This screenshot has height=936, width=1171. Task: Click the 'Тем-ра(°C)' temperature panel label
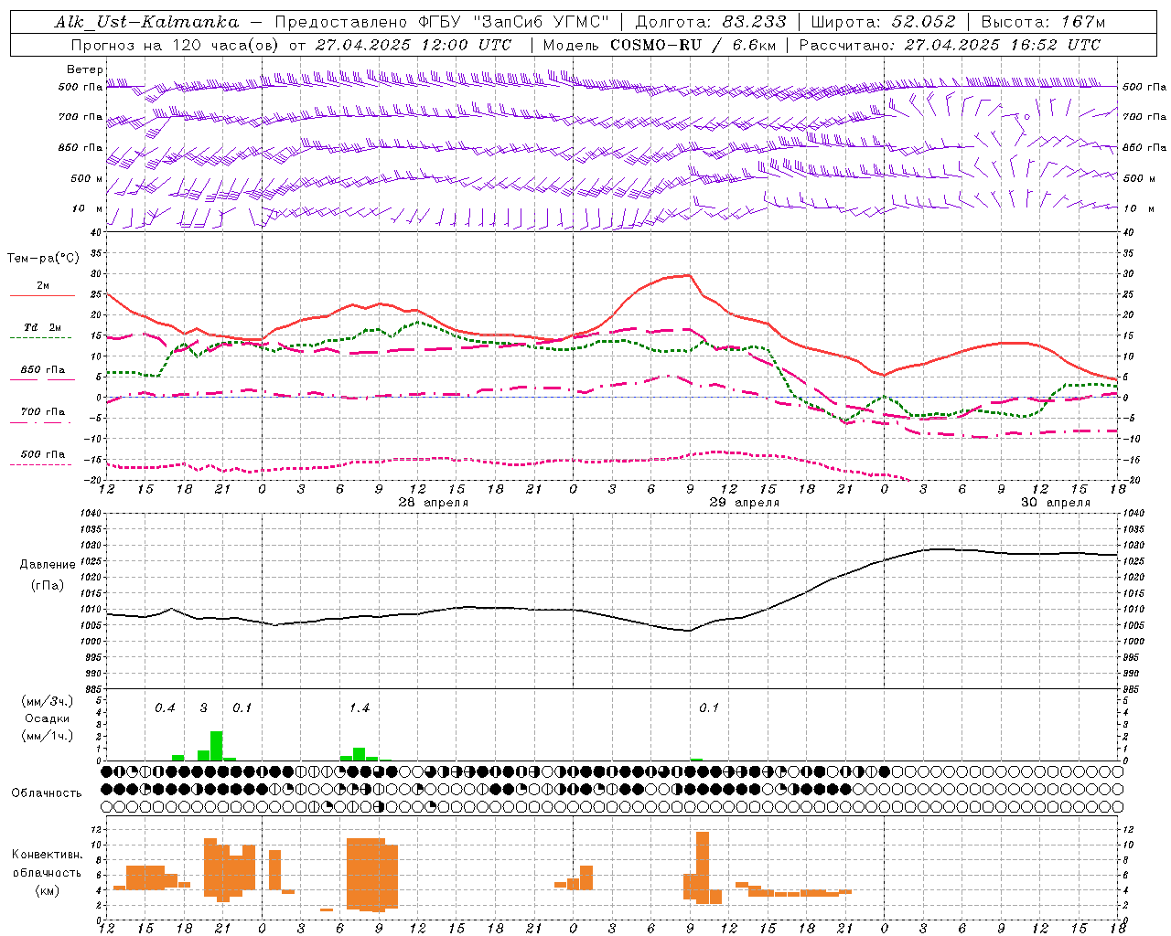(x=43, y=259)
